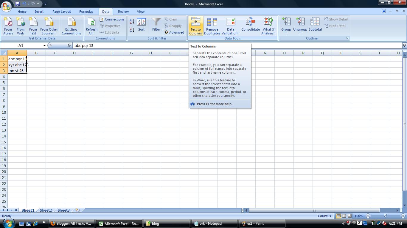Click the Insert Function fx button

click(69, 45)
